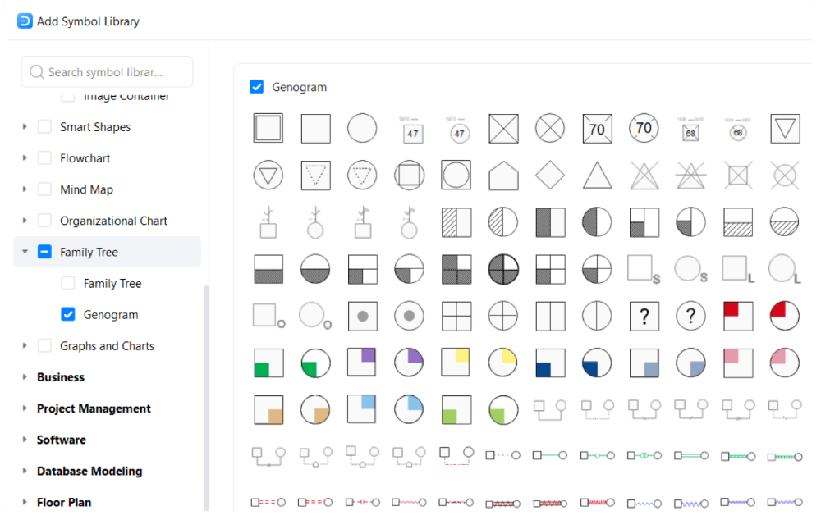The width and height of the screenshot is (821, 520).
Task: Select the pentagon house-shaped symbol
Action: point(503,176)
